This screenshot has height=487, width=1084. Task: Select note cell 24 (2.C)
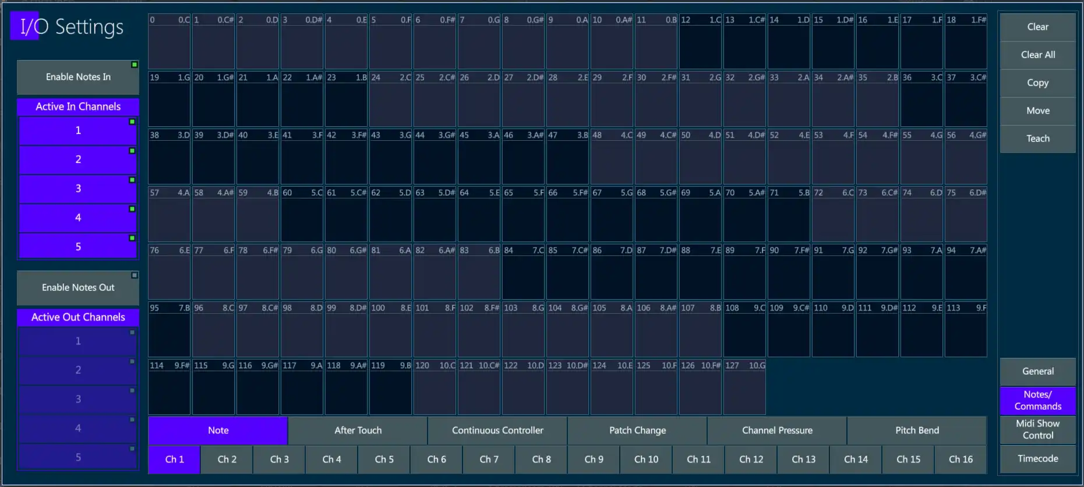[x=391, y=99]
